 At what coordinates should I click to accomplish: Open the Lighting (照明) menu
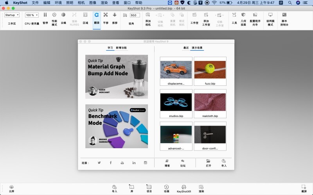pyautogui.click(x=70, y=3)
